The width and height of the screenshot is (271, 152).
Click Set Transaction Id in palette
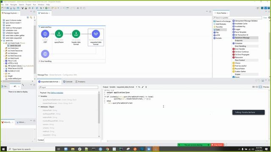241,35
